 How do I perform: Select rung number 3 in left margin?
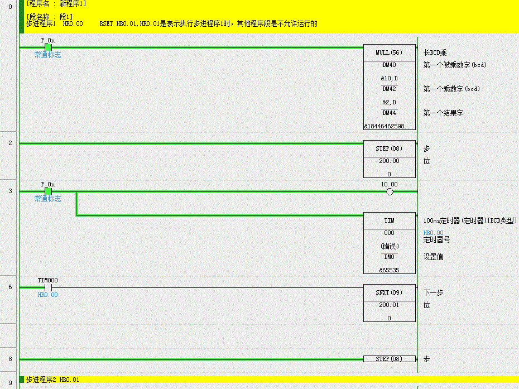point(9,191)
